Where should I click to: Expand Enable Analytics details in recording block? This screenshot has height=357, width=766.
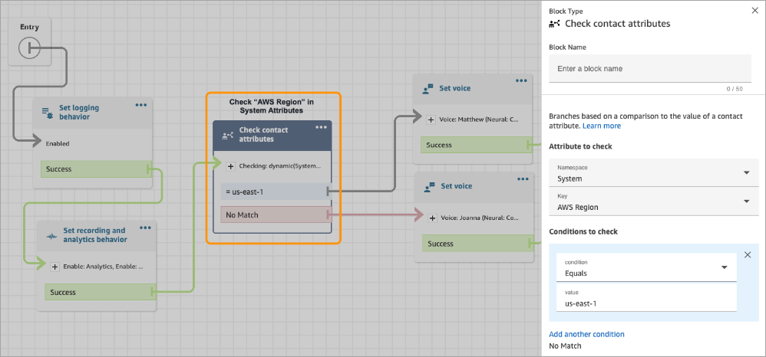[54, 267]
